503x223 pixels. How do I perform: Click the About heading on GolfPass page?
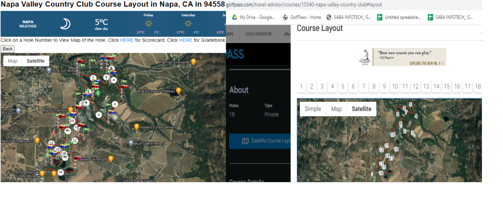239,90
